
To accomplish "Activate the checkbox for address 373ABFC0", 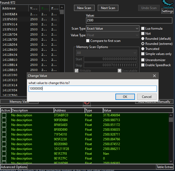I will pos(4,115).
